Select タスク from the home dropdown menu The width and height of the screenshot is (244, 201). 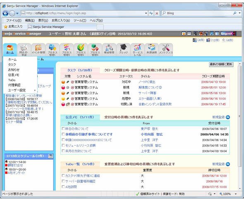(12, 65)
